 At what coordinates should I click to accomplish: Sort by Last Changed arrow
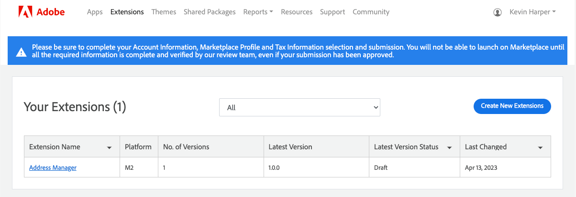[541, 148]
